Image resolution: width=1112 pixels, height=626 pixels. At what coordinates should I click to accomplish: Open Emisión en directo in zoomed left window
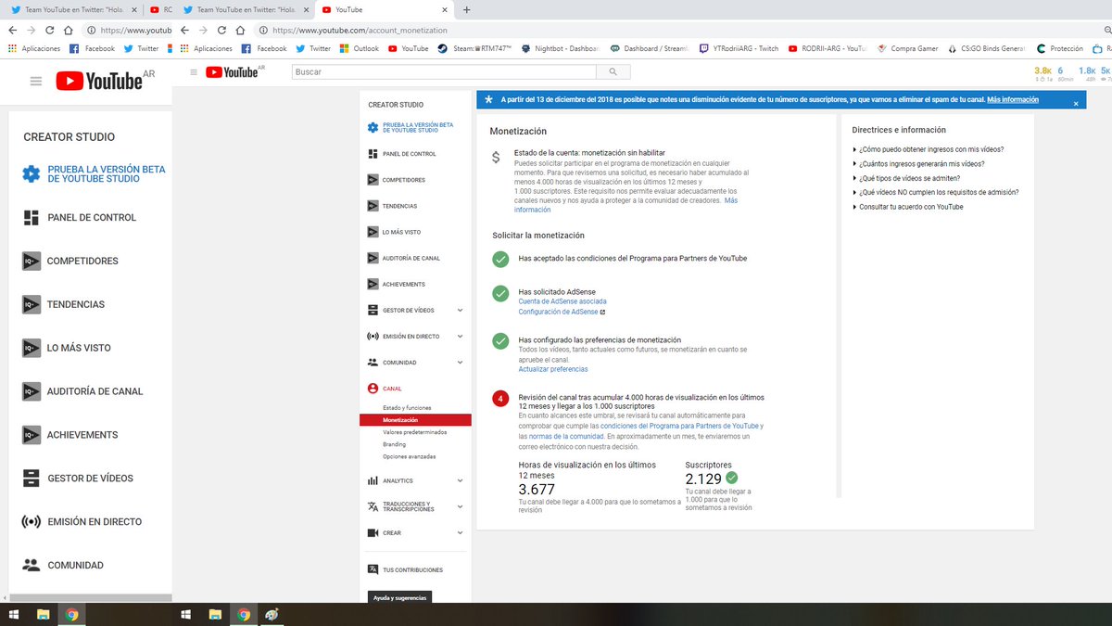[82, 522]
